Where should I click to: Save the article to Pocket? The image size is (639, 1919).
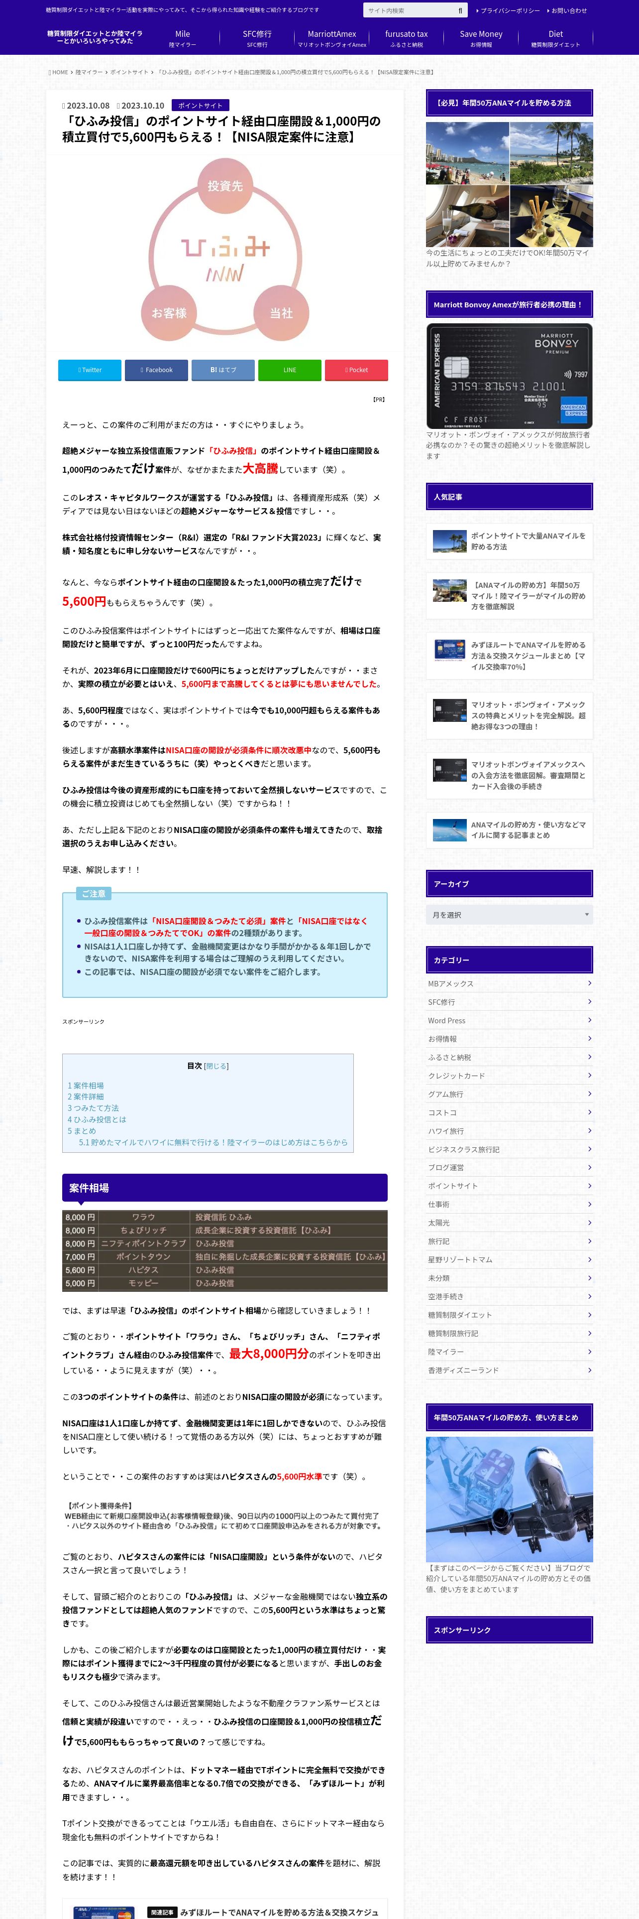click(356, 370)
